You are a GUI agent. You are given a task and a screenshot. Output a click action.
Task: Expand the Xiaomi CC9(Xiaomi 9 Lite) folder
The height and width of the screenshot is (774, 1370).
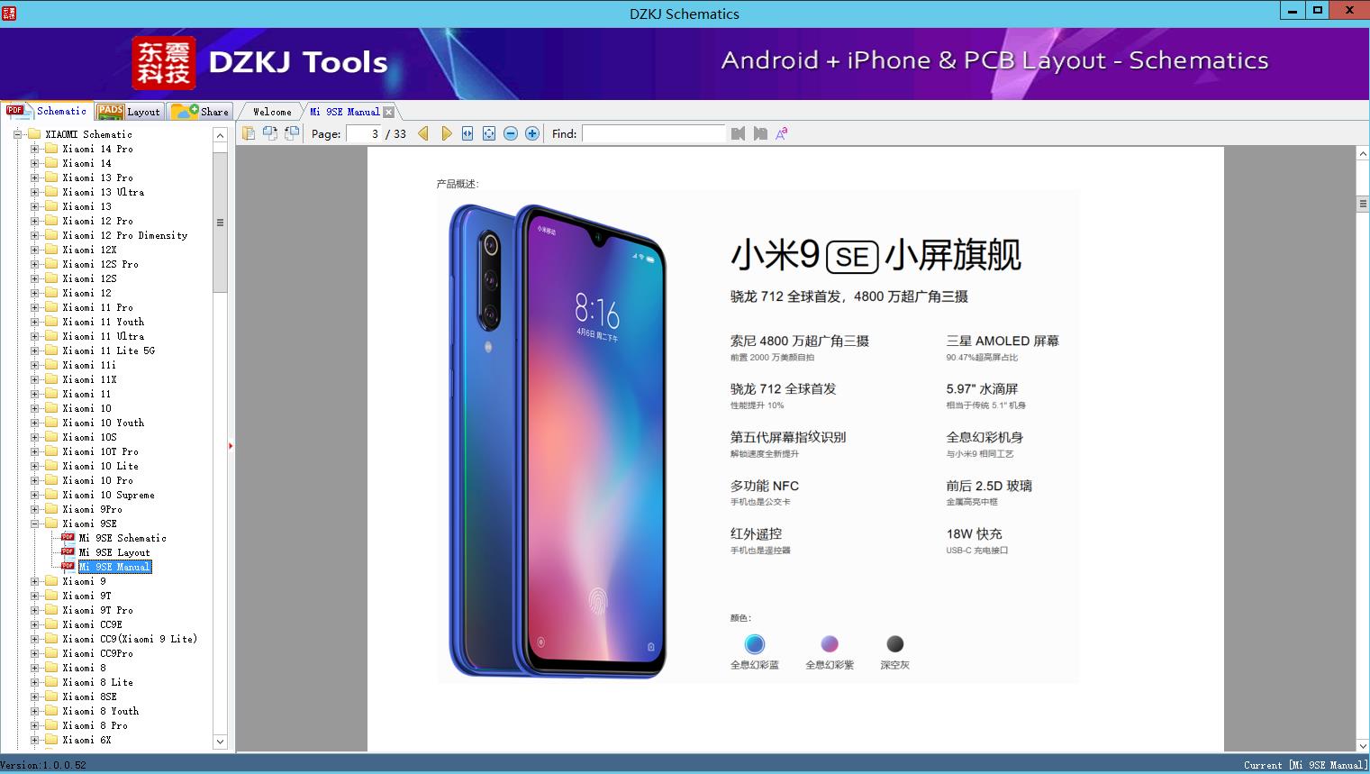(x=34, y=639)
